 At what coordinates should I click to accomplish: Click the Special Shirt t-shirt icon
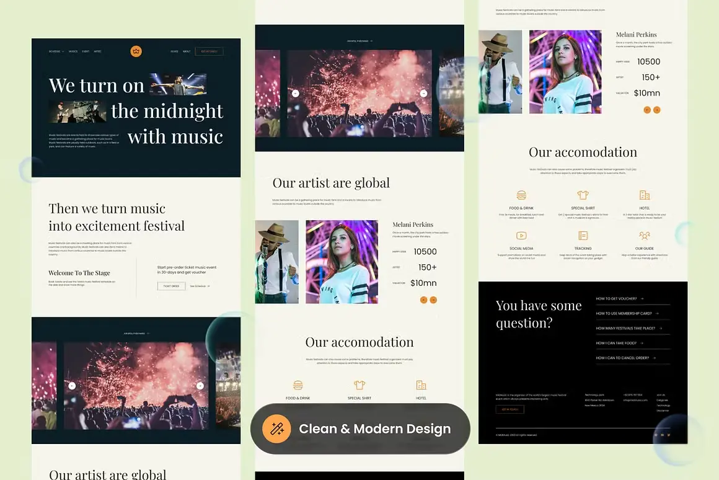click(583, 196)
